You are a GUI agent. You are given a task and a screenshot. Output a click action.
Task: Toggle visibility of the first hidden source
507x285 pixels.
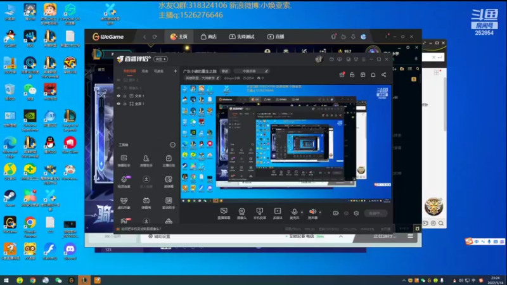point(119,80)
